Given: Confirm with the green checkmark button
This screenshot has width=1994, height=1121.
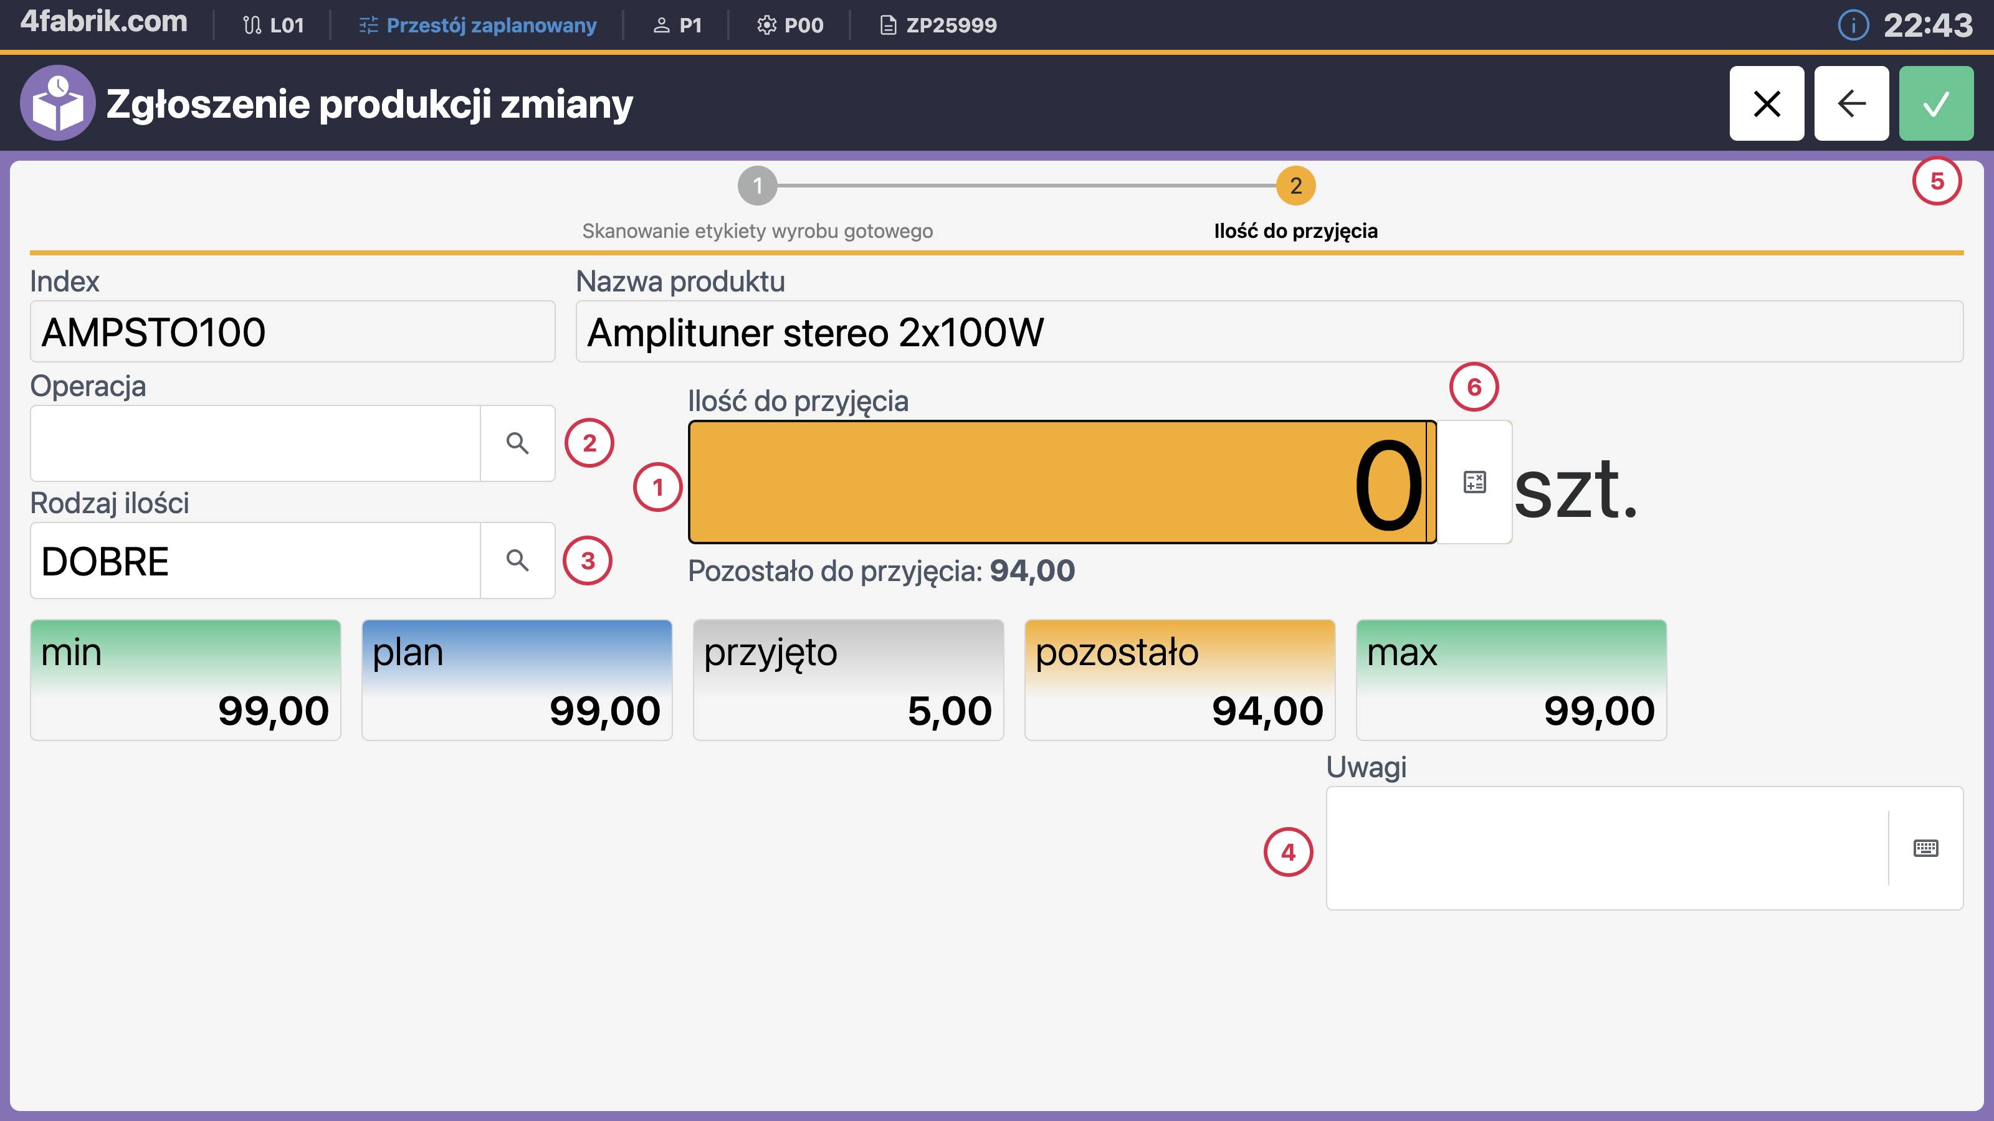Looking at the screenshot, I should (x=1935, y=103).
